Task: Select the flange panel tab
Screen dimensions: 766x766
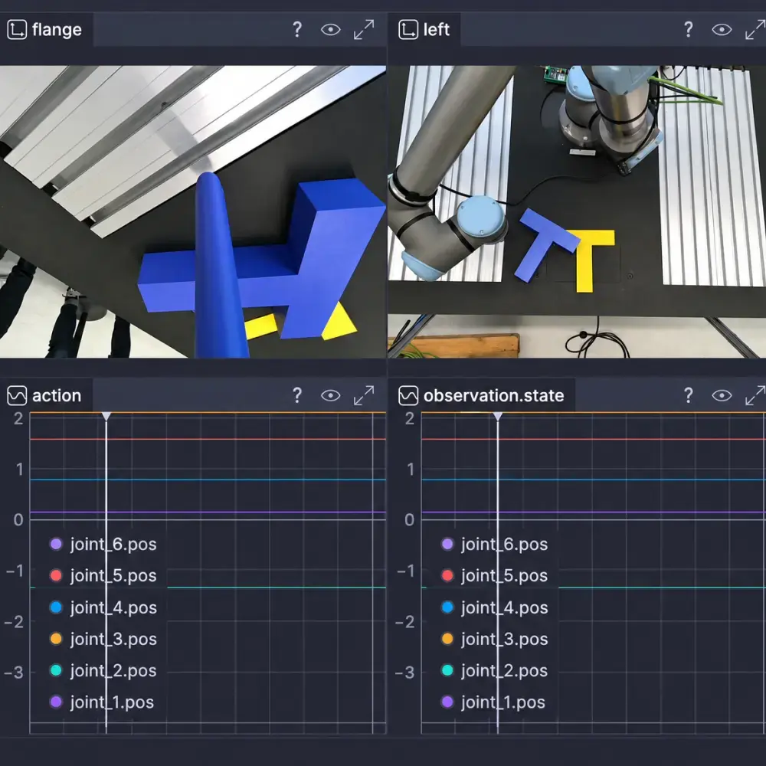Action: click(47, 30)
